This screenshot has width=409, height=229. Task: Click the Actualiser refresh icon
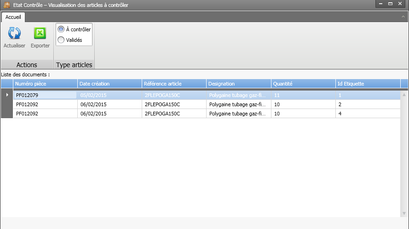14,34
